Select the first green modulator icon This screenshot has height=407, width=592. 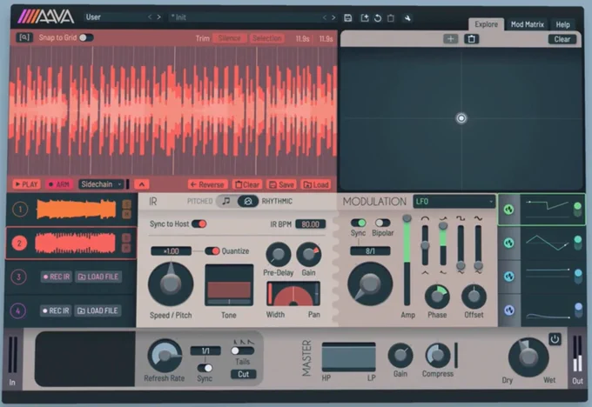[509, 210]
